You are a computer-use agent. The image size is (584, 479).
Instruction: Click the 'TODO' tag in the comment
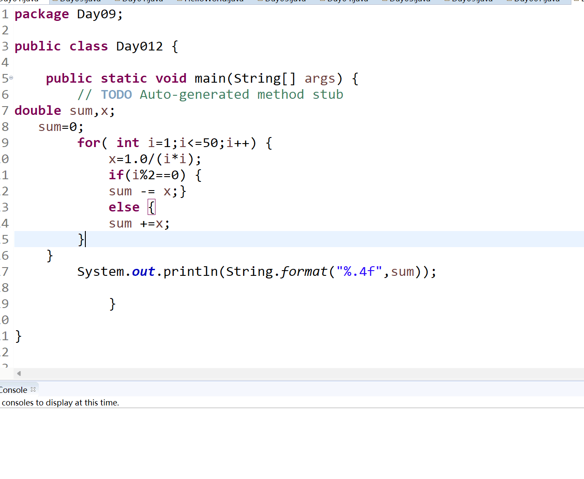(116, 95)
